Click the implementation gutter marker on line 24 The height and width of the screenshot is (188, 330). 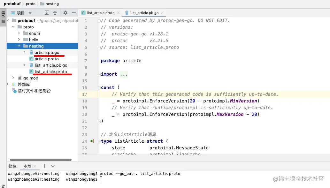[92, 141]
